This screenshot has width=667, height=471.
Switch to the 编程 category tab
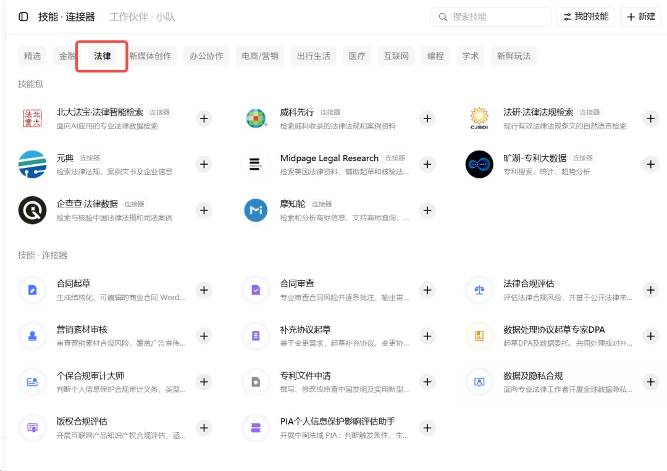tap(435, 56)
